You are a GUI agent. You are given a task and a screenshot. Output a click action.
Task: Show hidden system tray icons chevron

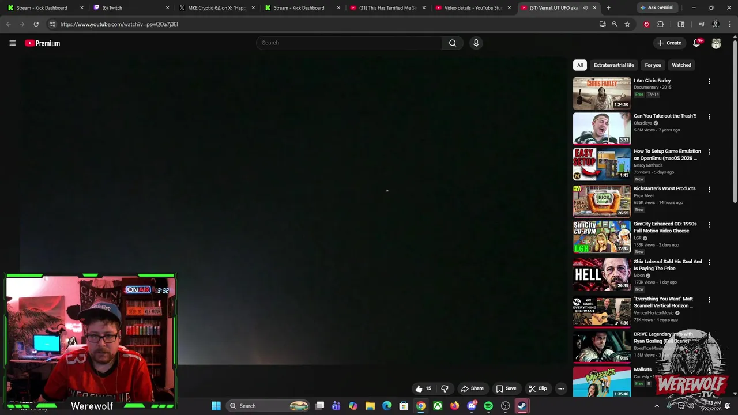[657, 406]
